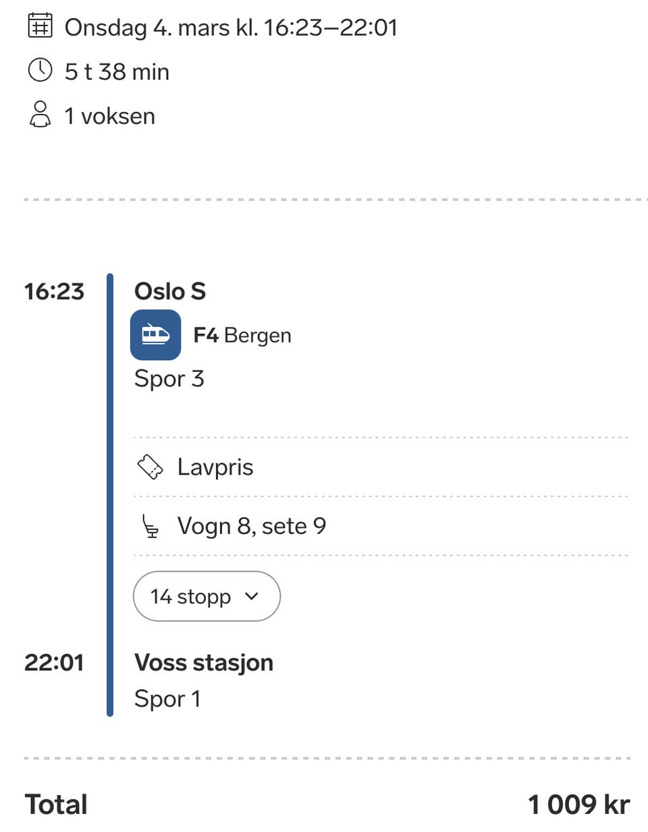Click the 1 voksen passenger text
648x832 pixels.
tap(109, 116)
